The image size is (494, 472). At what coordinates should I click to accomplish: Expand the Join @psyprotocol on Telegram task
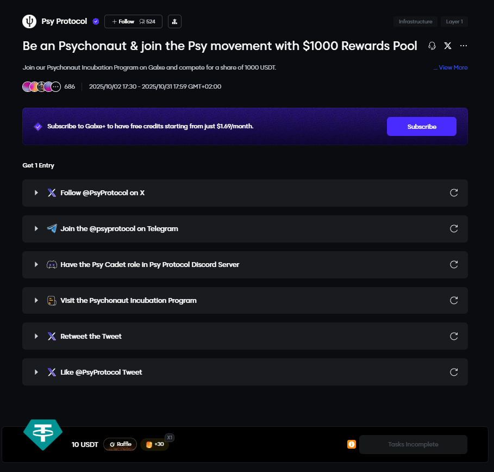click(36, 229)
